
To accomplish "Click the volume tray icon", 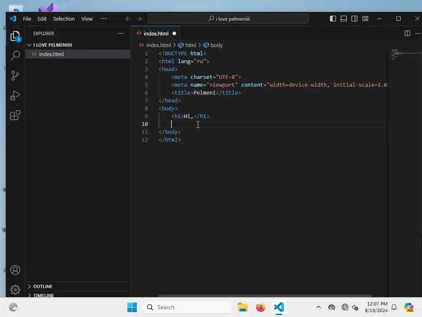I will tap(355, 307).
